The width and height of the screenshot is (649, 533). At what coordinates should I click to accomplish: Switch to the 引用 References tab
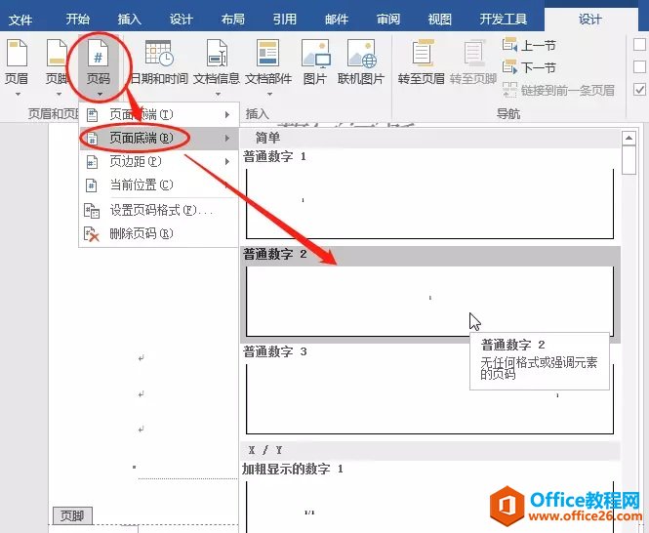[x=284, y=20]
